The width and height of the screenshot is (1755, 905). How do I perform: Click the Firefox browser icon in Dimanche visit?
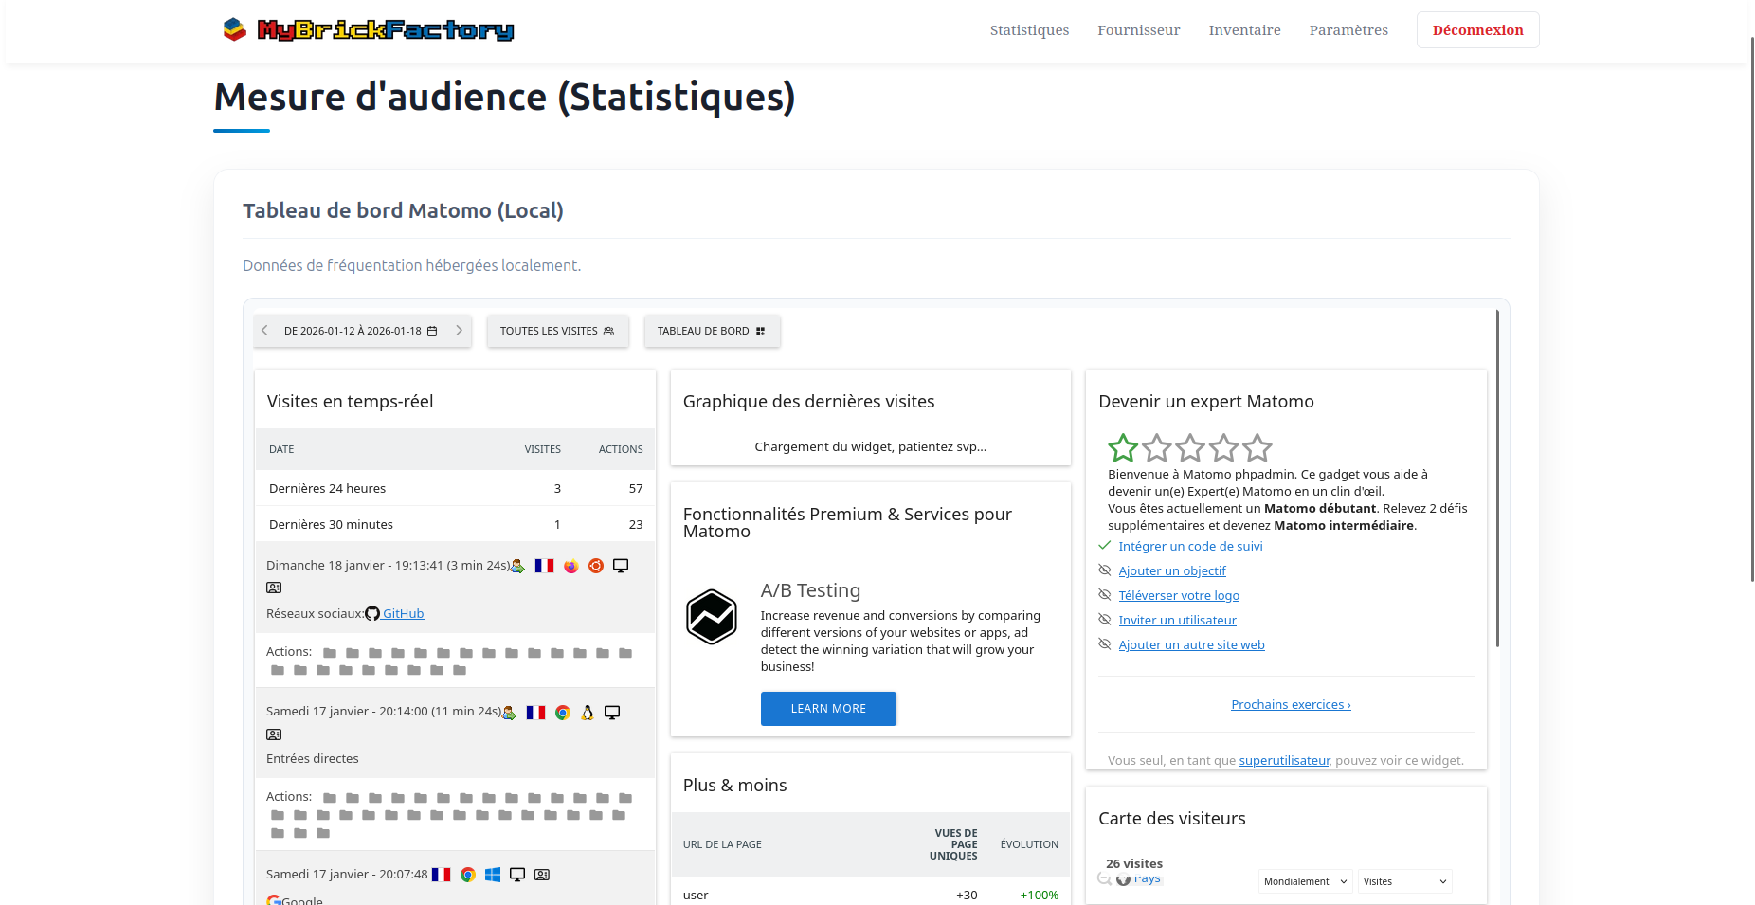pos(570,566)
